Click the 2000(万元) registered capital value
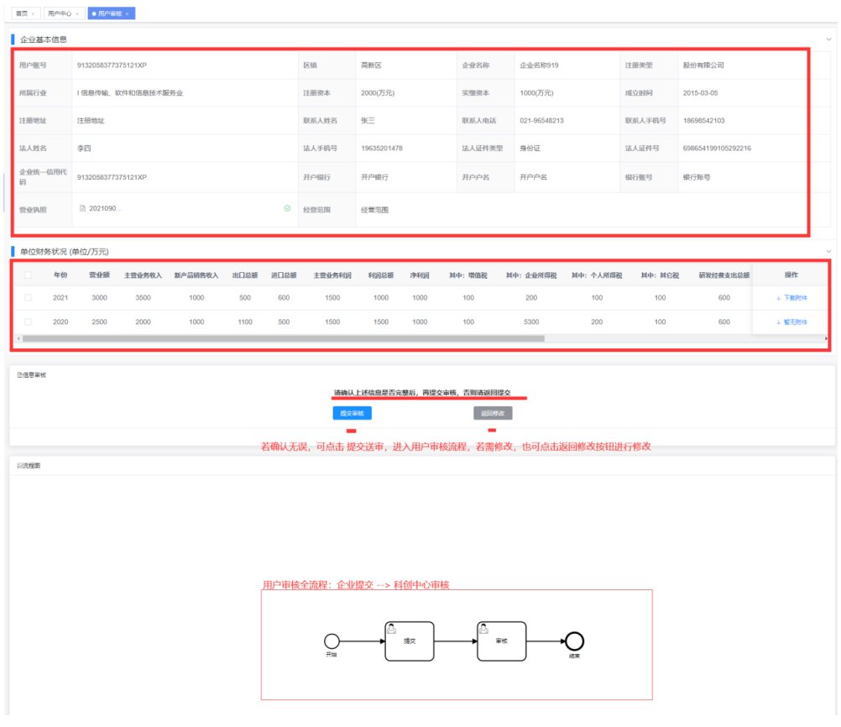Screen dimensions: 841x727 (378, 93)
